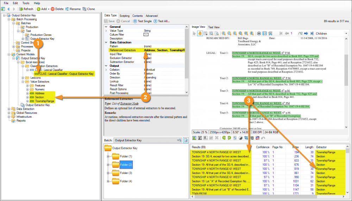Screen dimensions: 352x201
Task: Select the arrow pointer tool
Action: click(194, 33)
